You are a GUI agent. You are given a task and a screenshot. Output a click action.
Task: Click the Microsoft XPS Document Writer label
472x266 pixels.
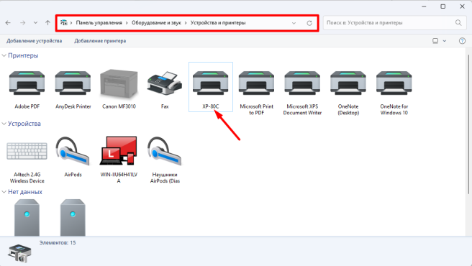coord(302,109)
